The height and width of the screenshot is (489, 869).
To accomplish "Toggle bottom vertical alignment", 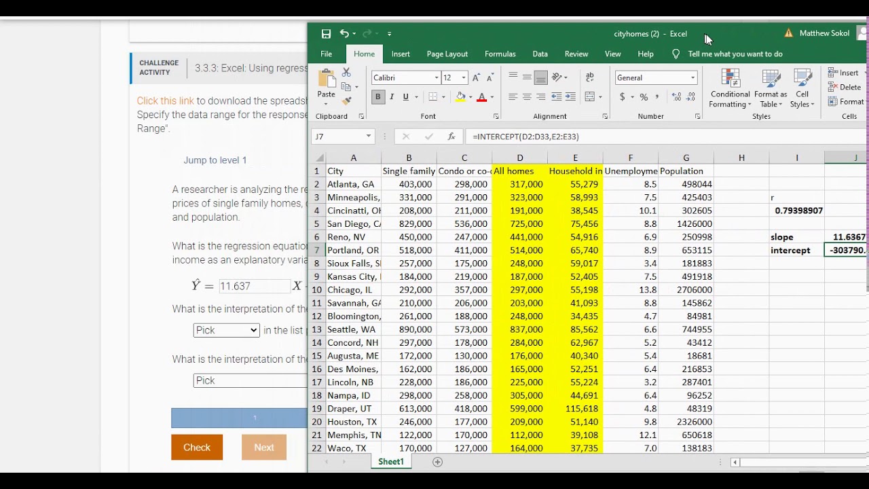I will 540,77.
